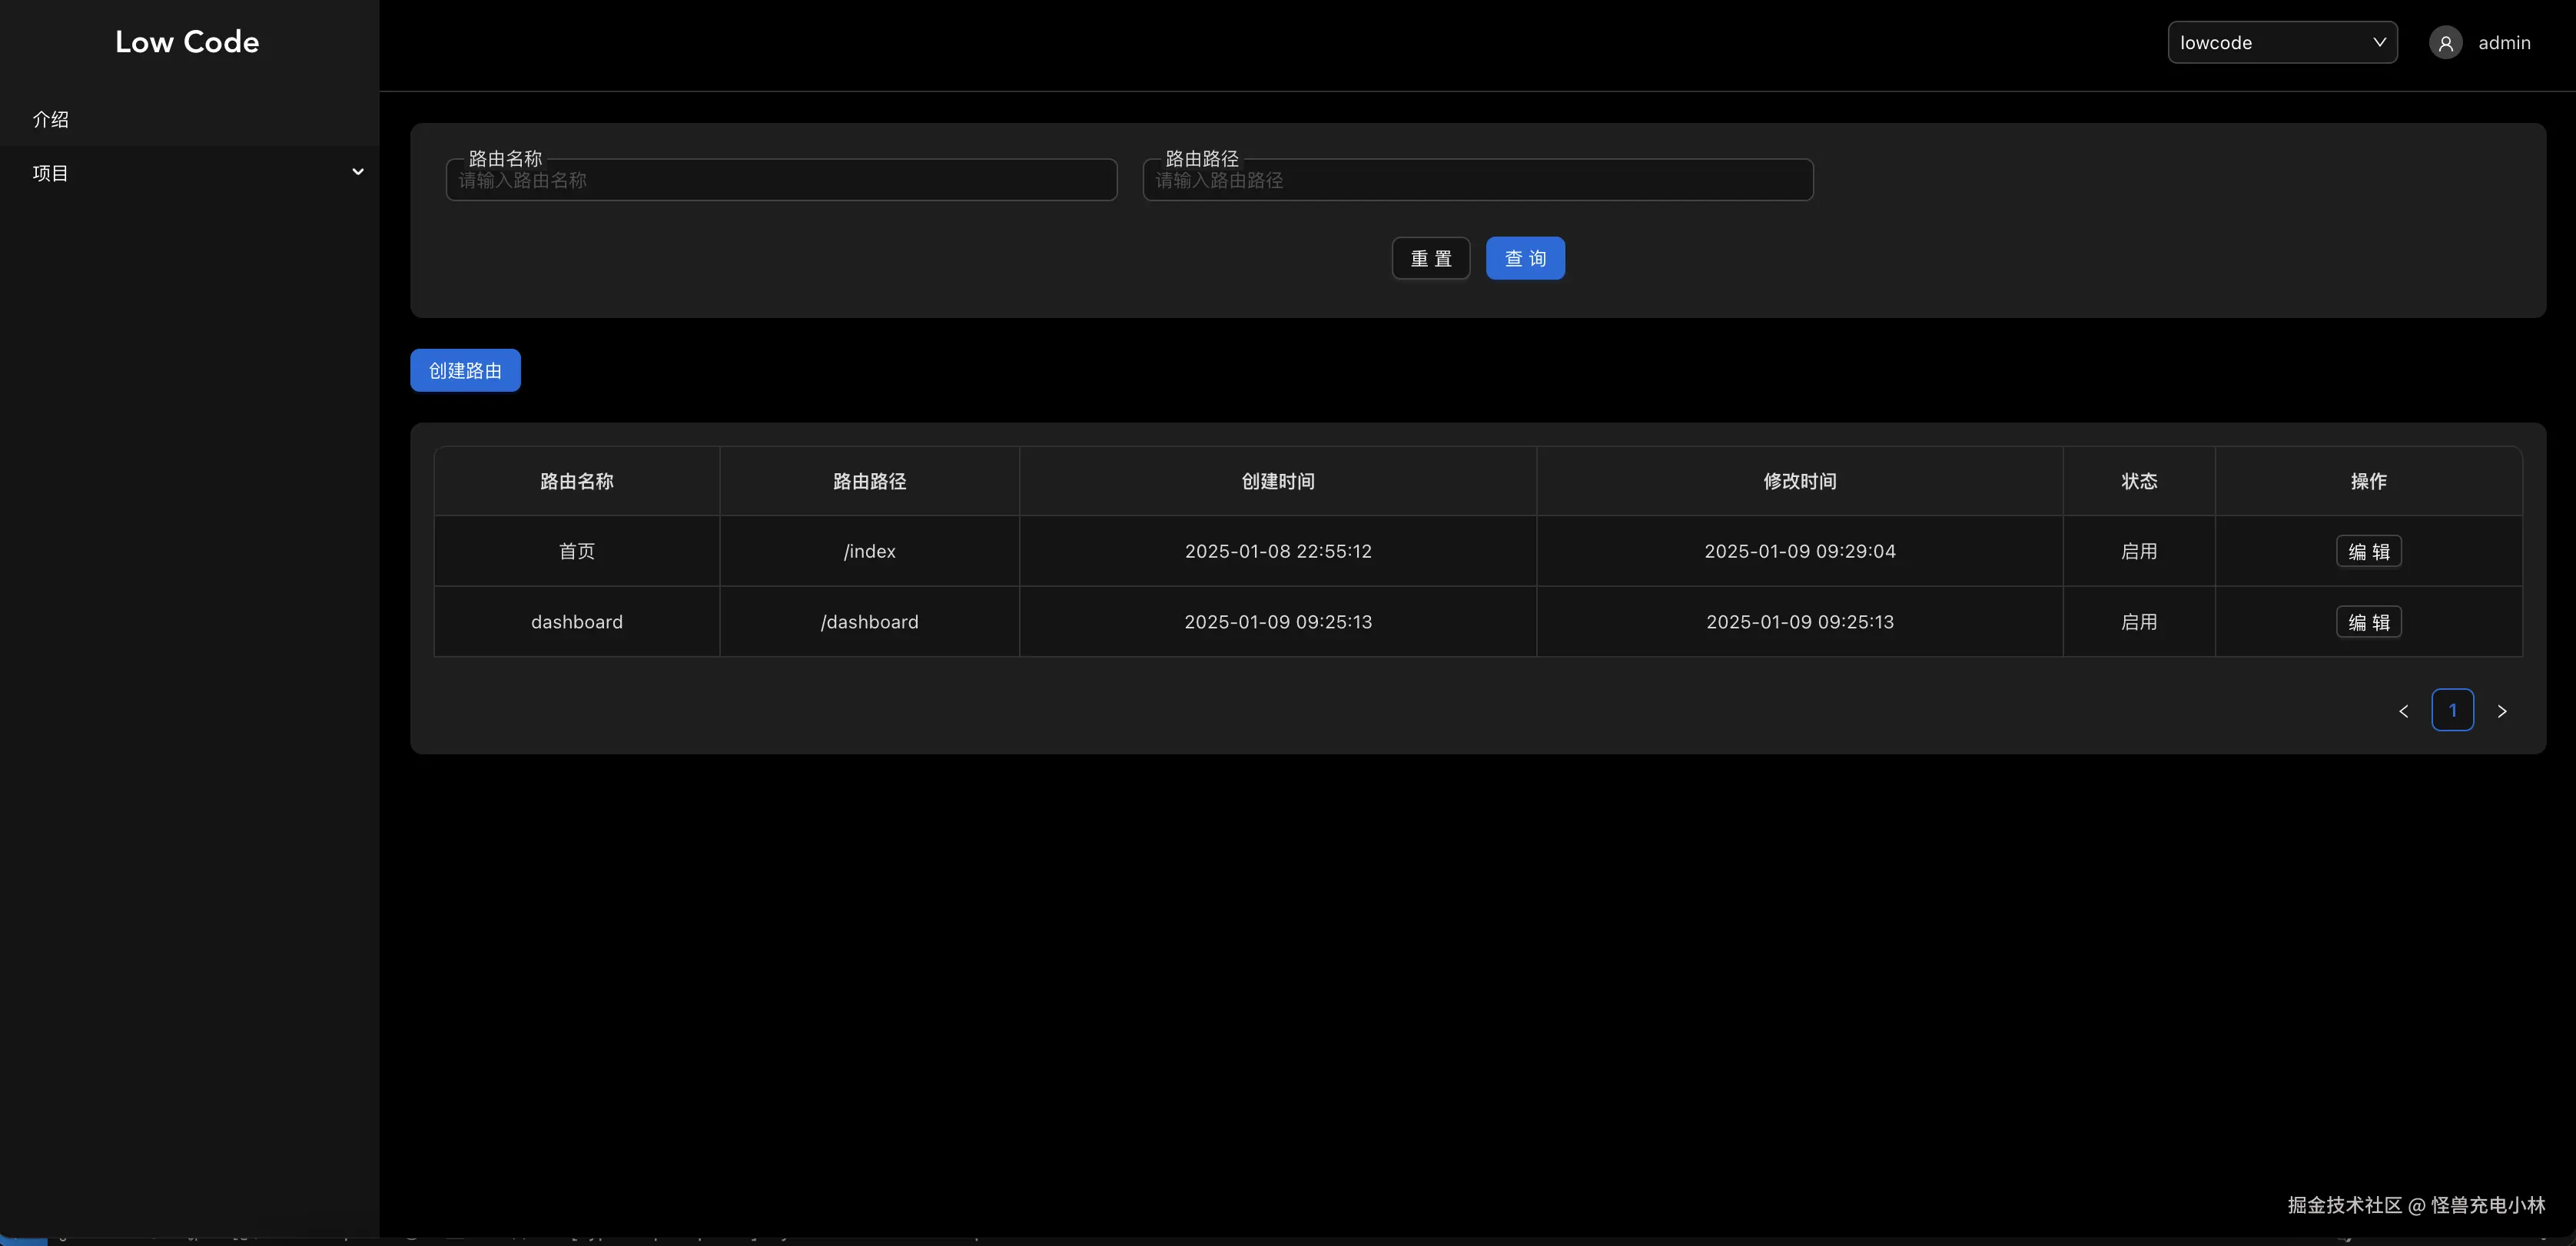Edit the dashboard route row
This screenshot has width=2576, height=1246.
click(2367, 622)
